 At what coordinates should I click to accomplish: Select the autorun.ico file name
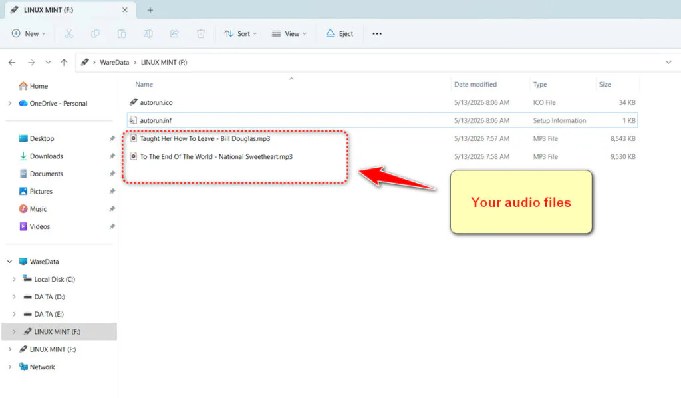[156, 102]
